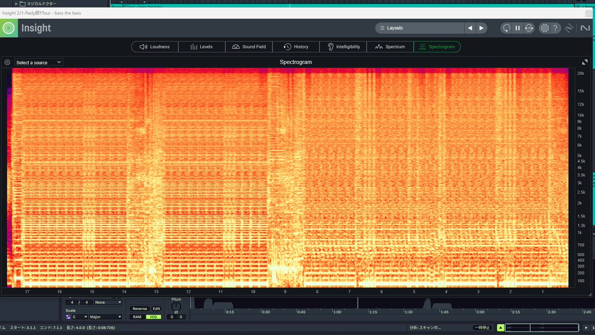This screenshot has height=335, width=595.
Task: Click the Insight plugin window title bar
Action: [297, 13]
